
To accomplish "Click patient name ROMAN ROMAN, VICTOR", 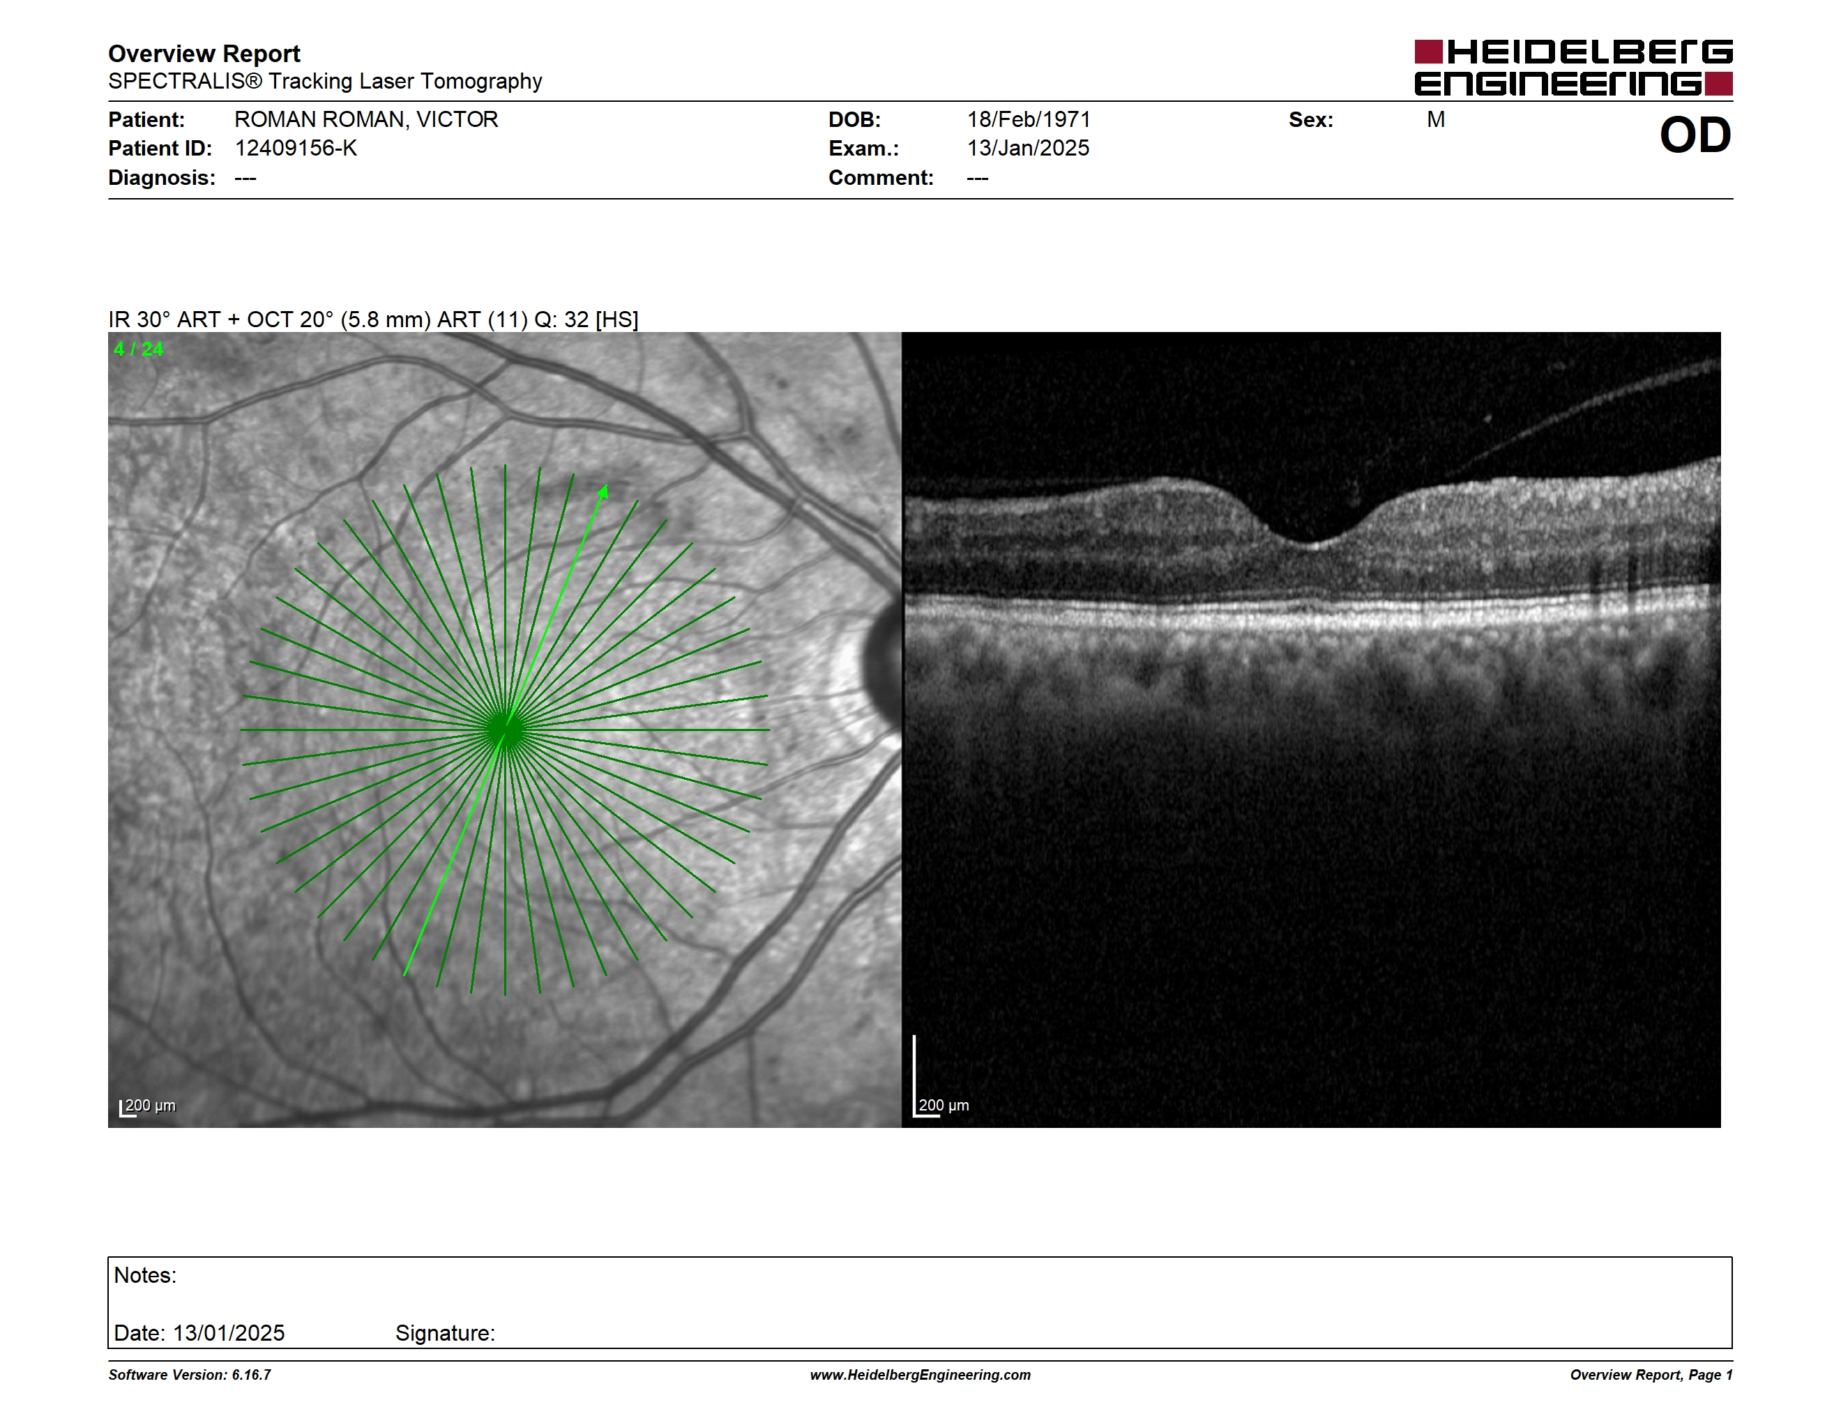I will coord(366,120).
